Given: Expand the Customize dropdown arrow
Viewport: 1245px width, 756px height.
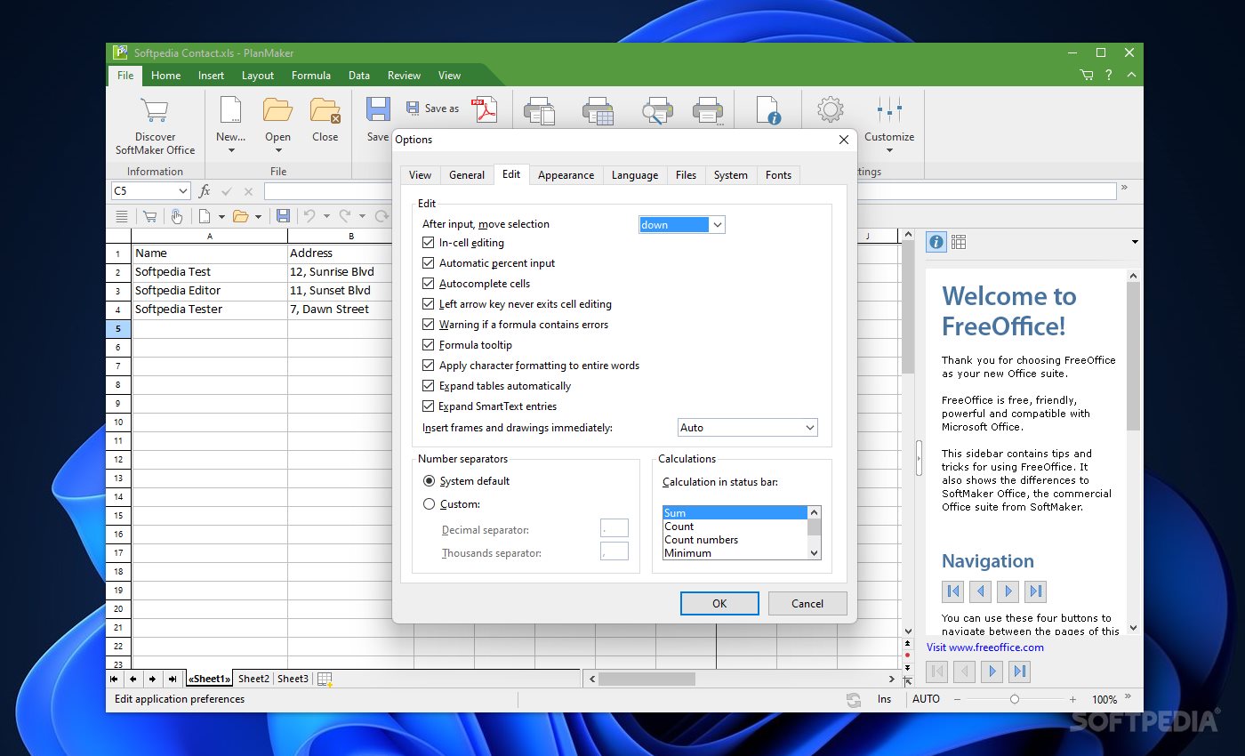Looking at the screenshot, I should pyautogui.click(x=889, y=150).
